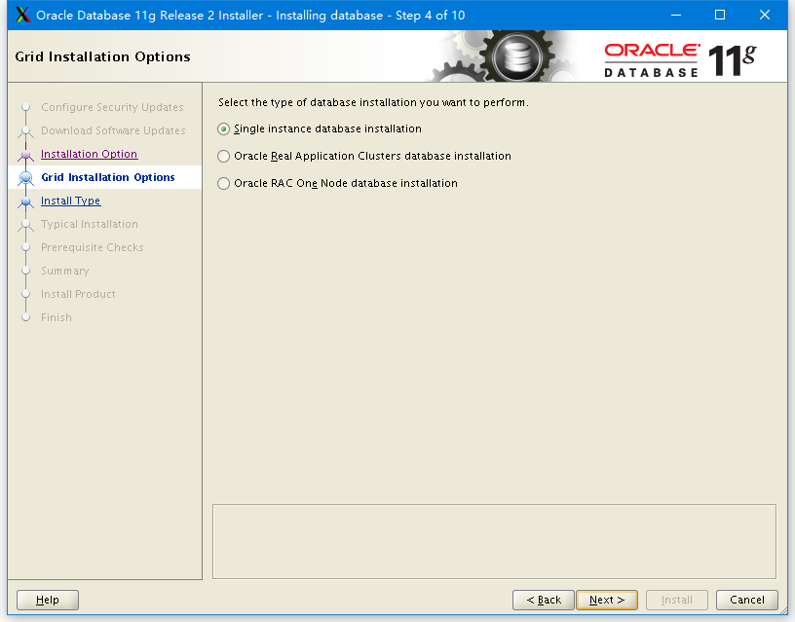Select Oracle RAC One Node database installation
The height and width of the screenshot is (622, 795).
(224, 183)
